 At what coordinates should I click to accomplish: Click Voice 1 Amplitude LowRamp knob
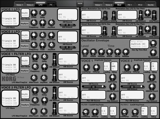point(86,67)
